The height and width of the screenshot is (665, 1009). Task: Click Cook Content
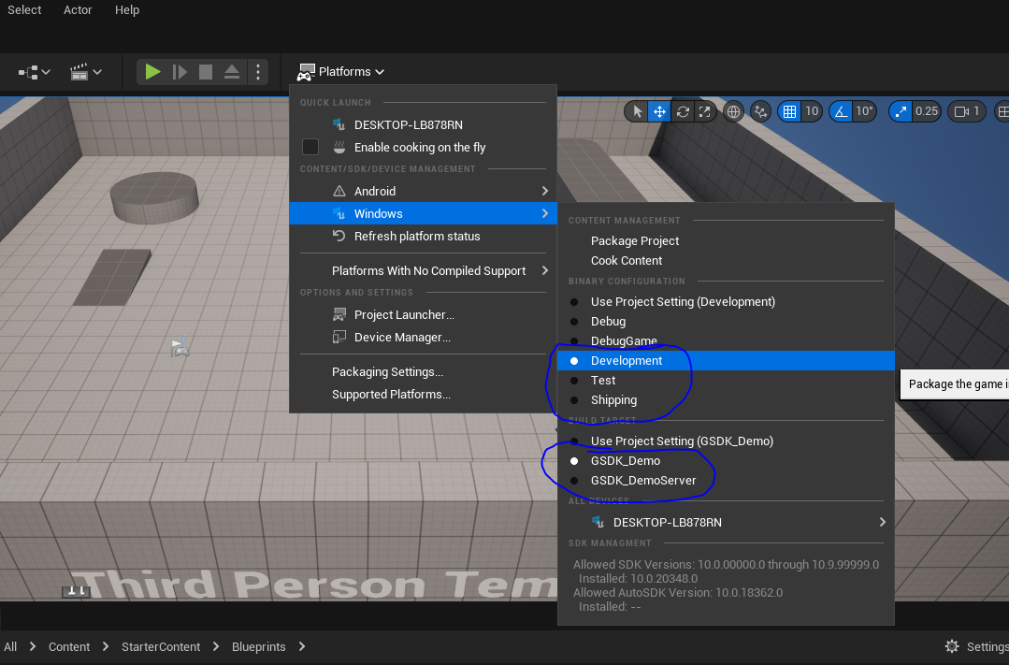(726, 261)
